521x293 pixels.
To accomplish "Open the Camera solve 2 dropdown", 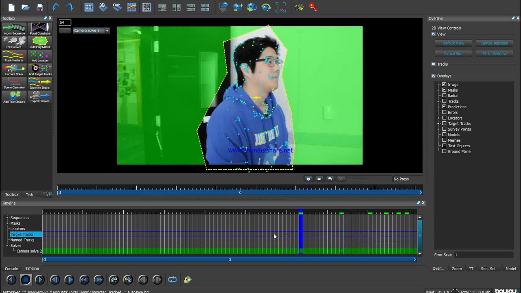I will coord(91,31).
